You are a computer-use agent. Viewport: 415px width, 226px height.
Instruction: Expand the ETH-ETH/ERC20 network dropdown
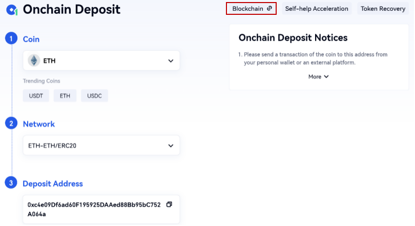click(101, 146)
